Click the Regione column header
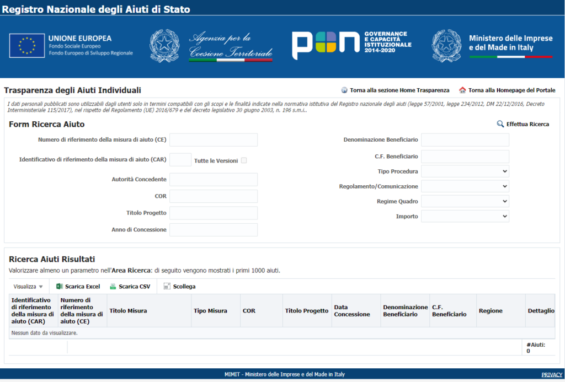The width and height of the screenshot is (565, 382). point(501,311)
